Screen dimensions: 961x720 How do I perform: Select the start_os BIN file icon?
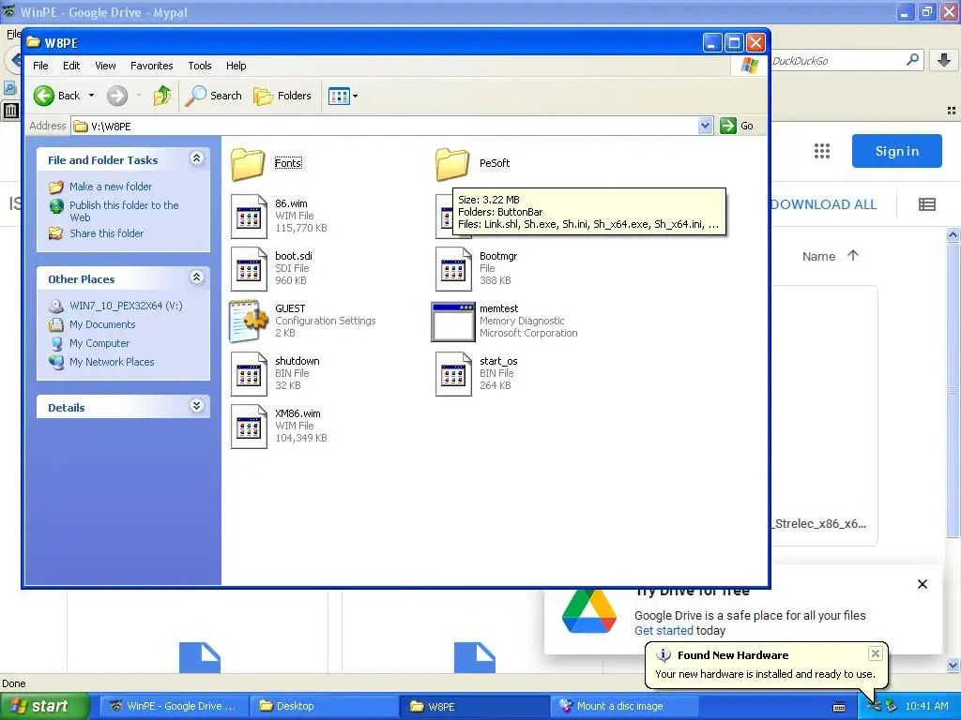453,373
